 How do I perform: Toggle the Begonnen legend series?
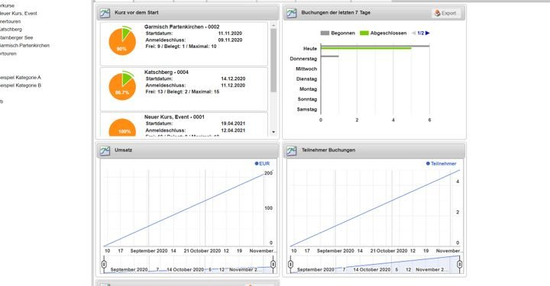(338, 34)
